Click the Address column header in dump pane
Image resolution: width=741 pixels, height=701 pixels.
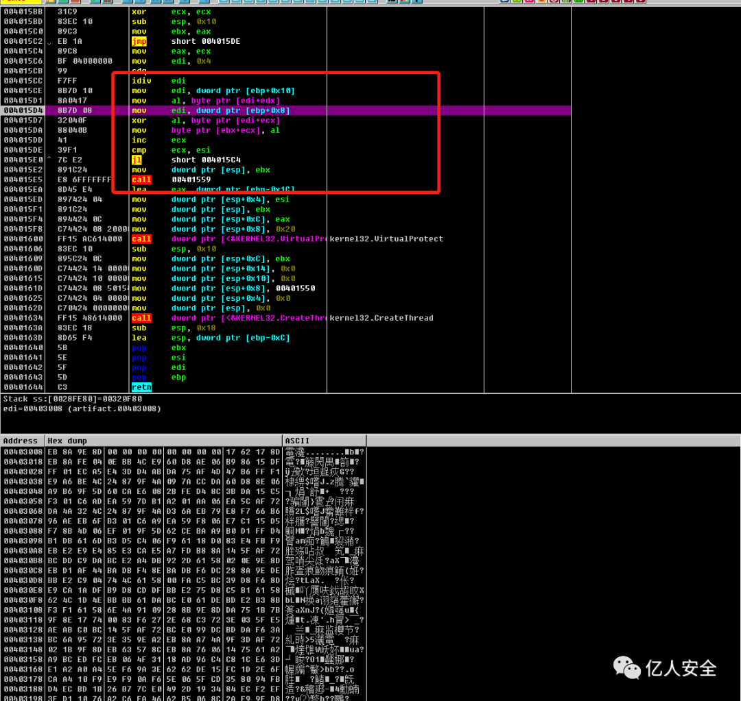22,441
